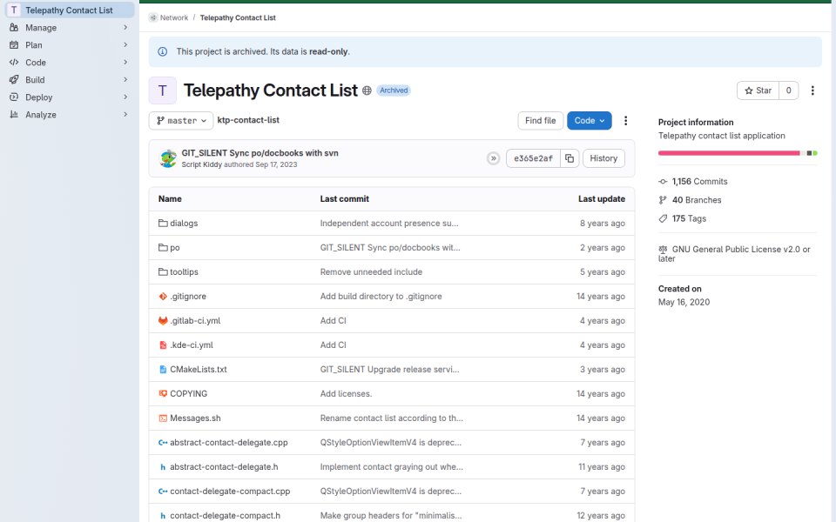Expand the Manage section chevron
This screenshot has width=836, height=522.
click(125, 28)
